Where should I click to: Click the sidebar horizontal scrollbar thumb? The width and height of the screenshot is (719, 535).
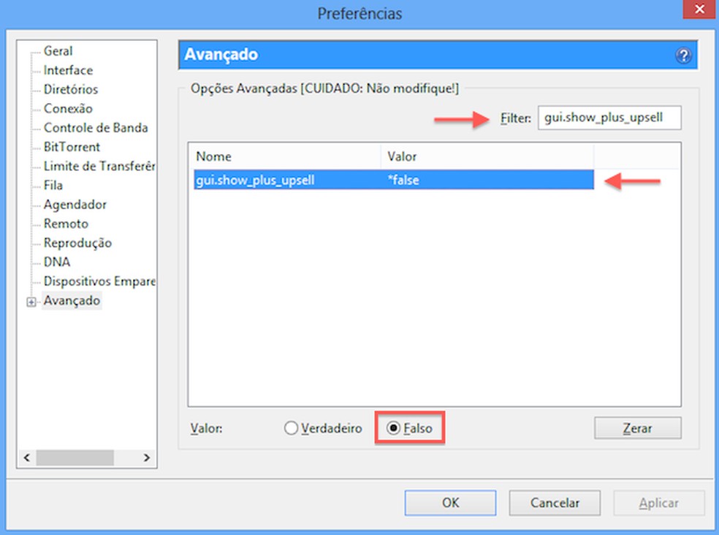(x=75, y=458)
